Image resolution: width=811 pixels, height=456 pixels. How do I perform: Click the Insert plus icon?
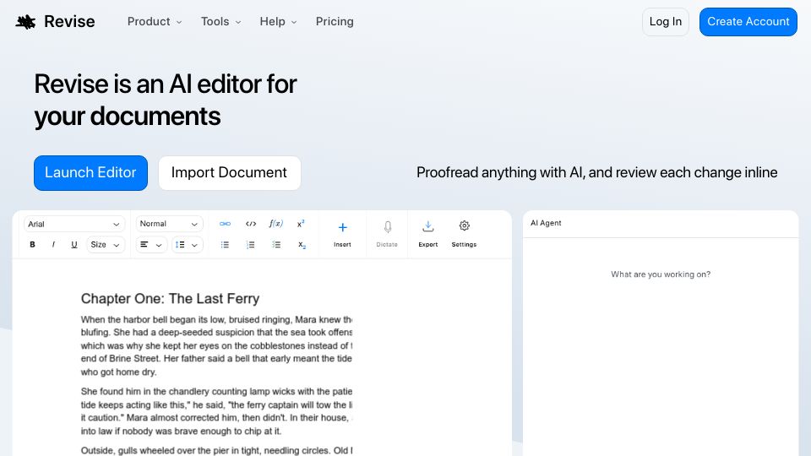(342, 227)
